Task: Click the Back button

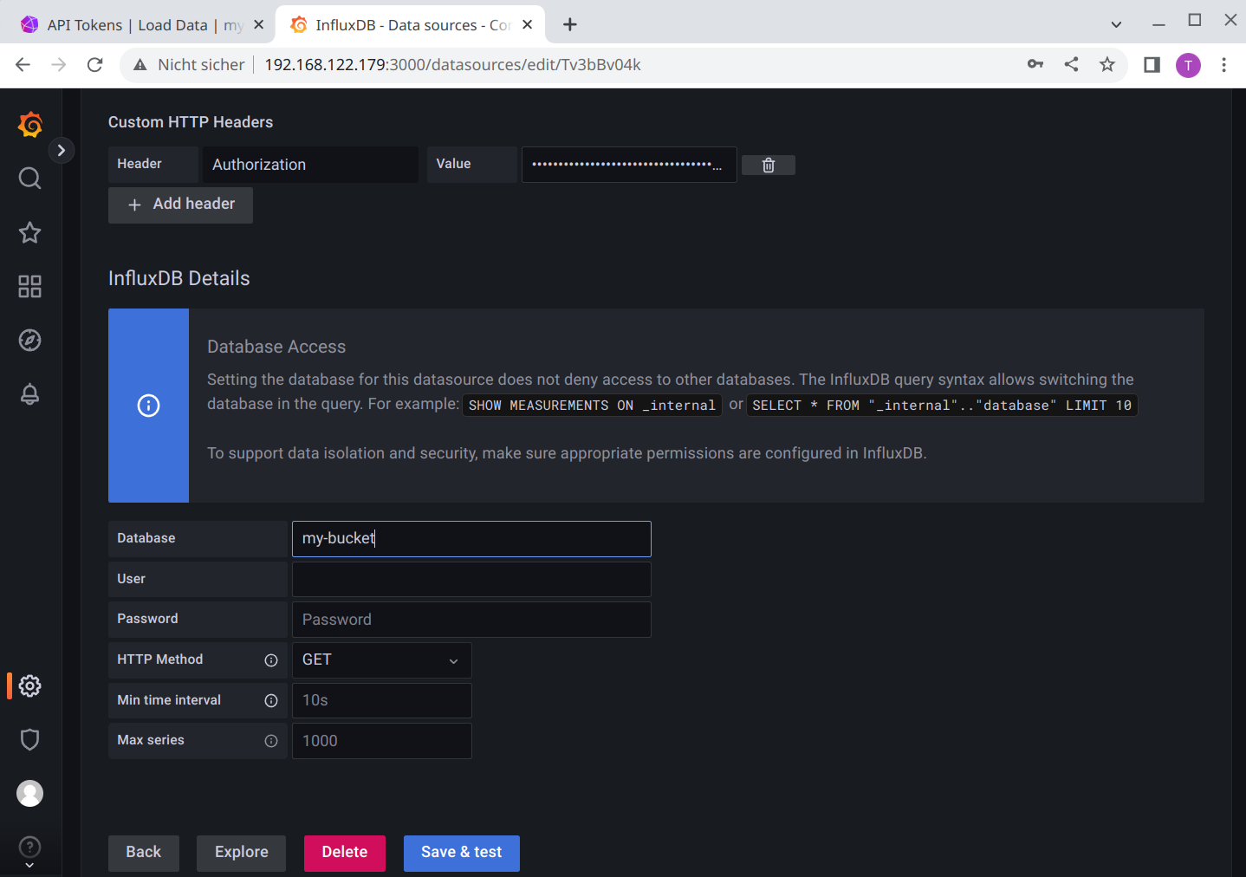Action: [x=144, y=853]
